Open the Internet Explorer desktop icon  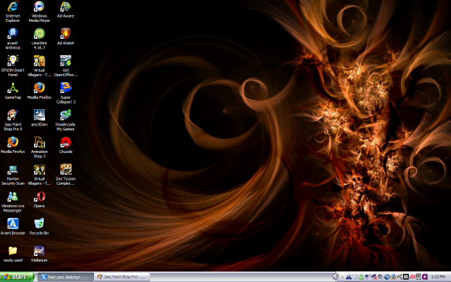coord(13,7)
